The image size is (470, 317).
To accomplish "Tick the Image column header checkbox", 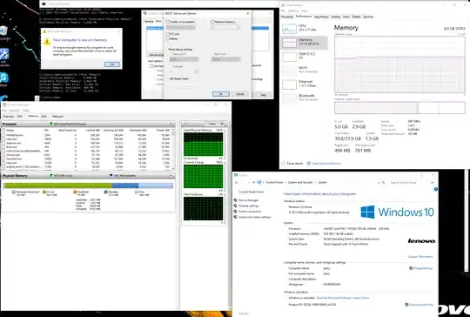I will [3, 130].
